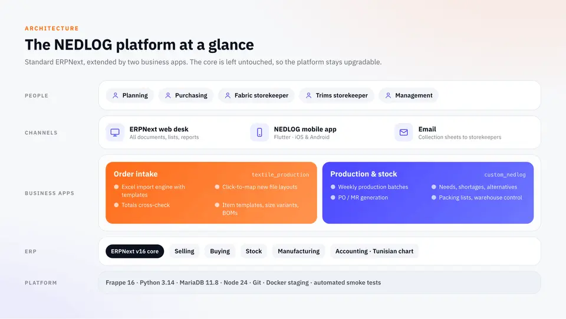Select the Fabric storekeeper chip
This screenshot has width=566, height=319.
pyautogui.click(x=256, y=95)
